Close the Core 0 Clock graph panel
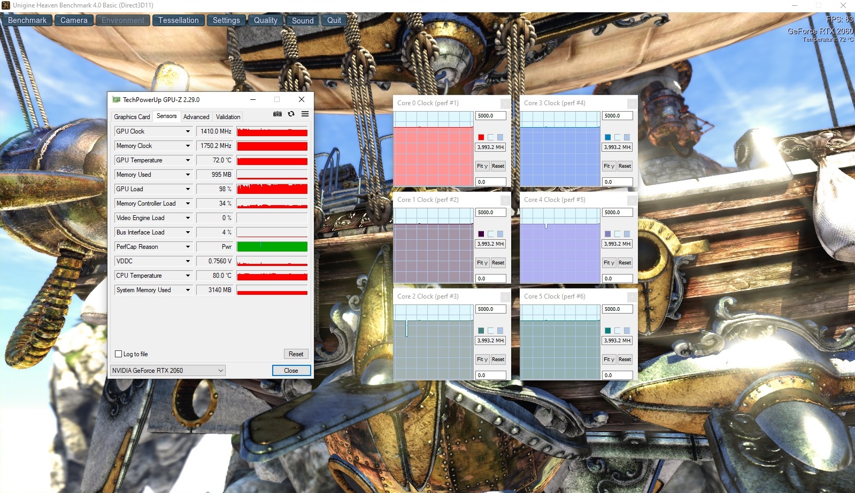This screenshot has height=493, width=855. (505, 103)
